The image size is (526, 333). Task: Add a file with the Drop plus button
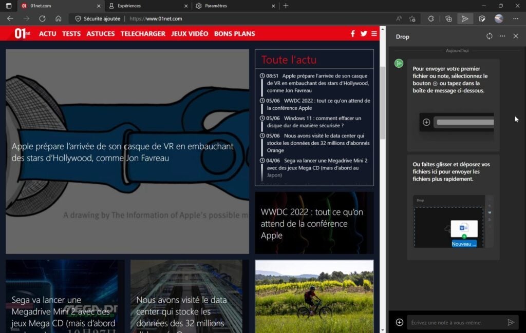399,322
